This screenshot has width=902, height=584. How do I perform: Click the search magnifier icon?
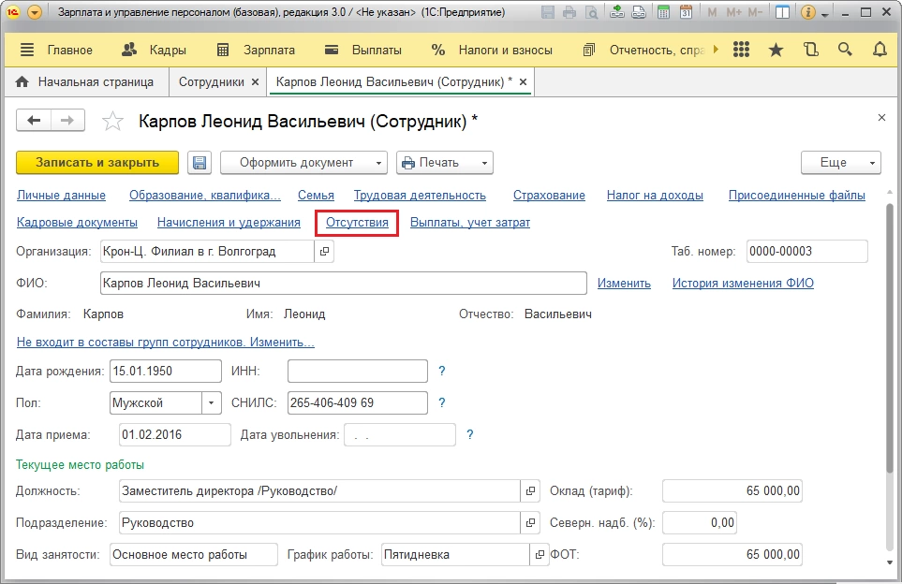[x=844, y=50]
